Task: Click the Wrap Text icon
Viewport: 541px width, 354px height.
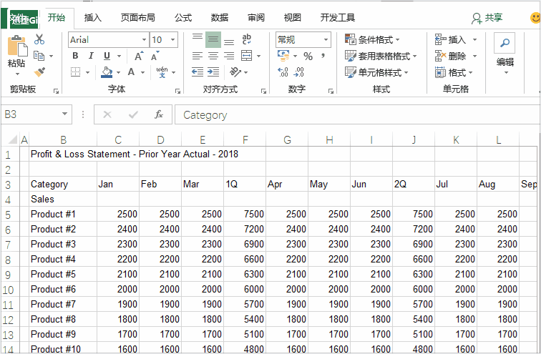Action: (x=246, y=39)
